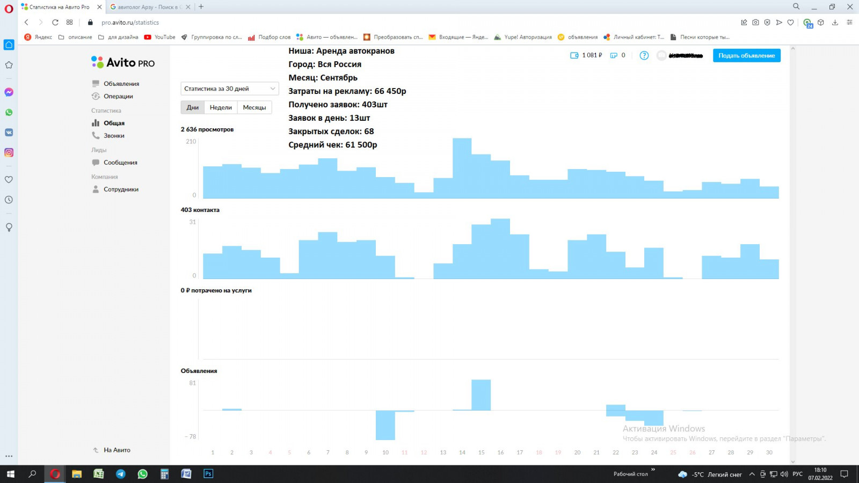The height and width of the screenshot is (483, 859).
Task: Open the 'Yupe! Авторизация' bookmark
Action: (x=523, y=37)
